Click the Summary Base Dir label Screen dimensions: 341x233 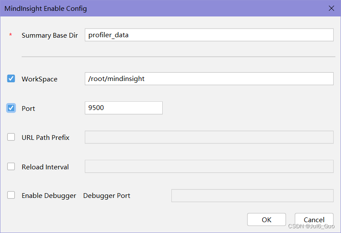click(50, 35)
